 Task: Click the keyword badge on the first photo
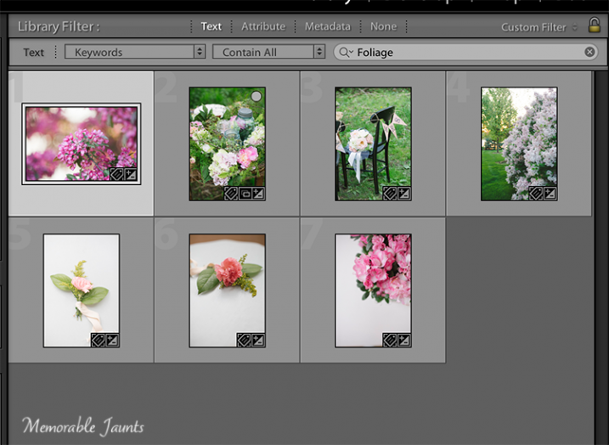pyautogui.click(x=116, y=175)
